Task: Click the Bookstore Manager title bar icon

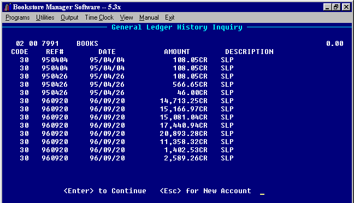Action: (8, 7)
